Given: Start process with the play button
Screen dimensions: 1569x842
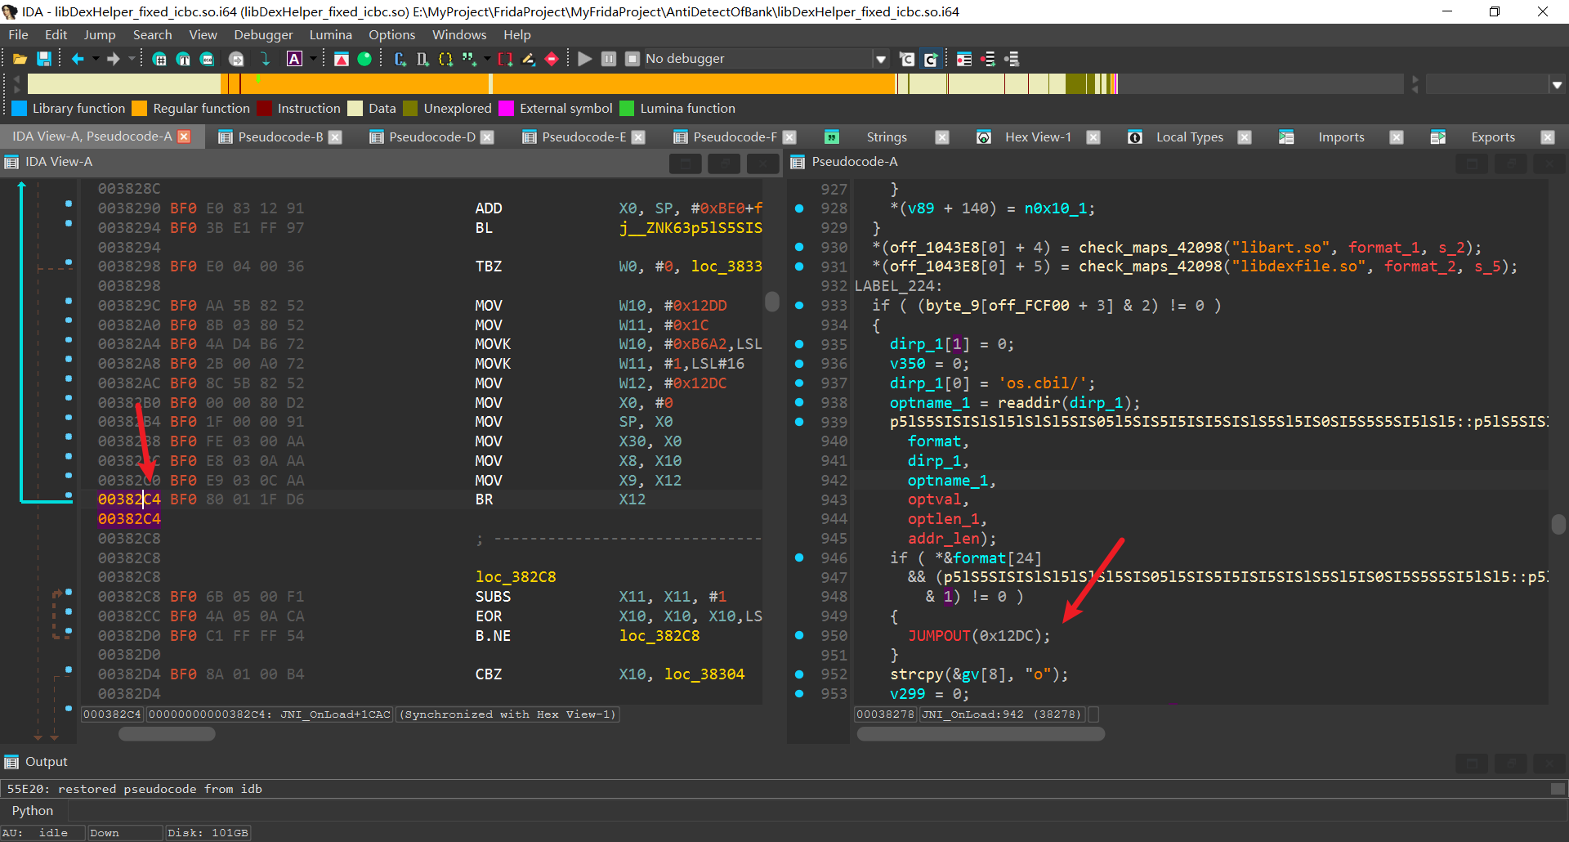Looking at the screenshot, I should point(584,59).
